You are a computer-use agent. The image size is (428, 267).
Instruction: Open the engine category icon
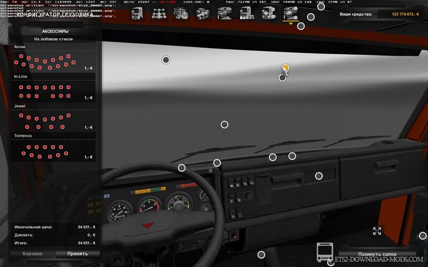[x=181, y=13]
